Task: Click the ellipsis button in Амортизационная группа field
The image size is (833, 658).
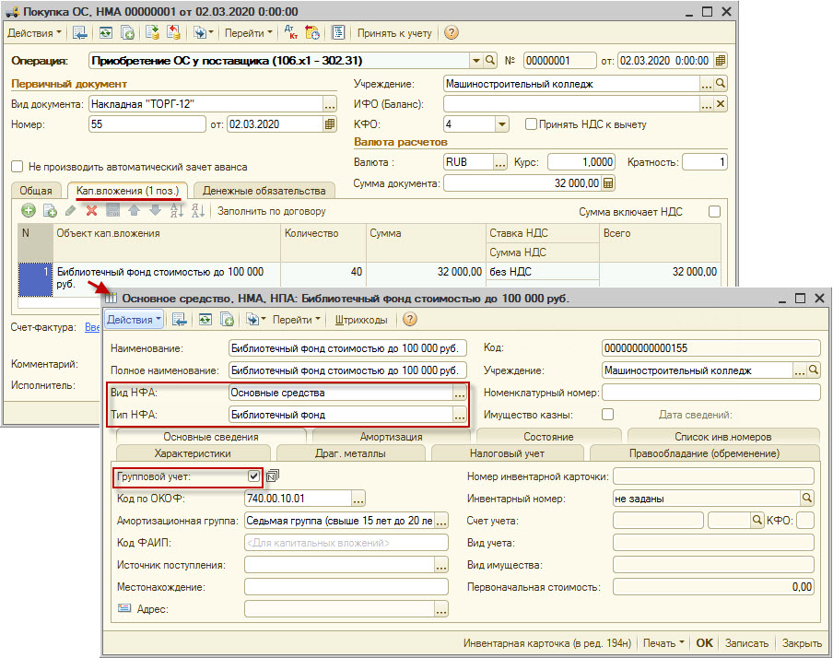Action: (441, 521)
